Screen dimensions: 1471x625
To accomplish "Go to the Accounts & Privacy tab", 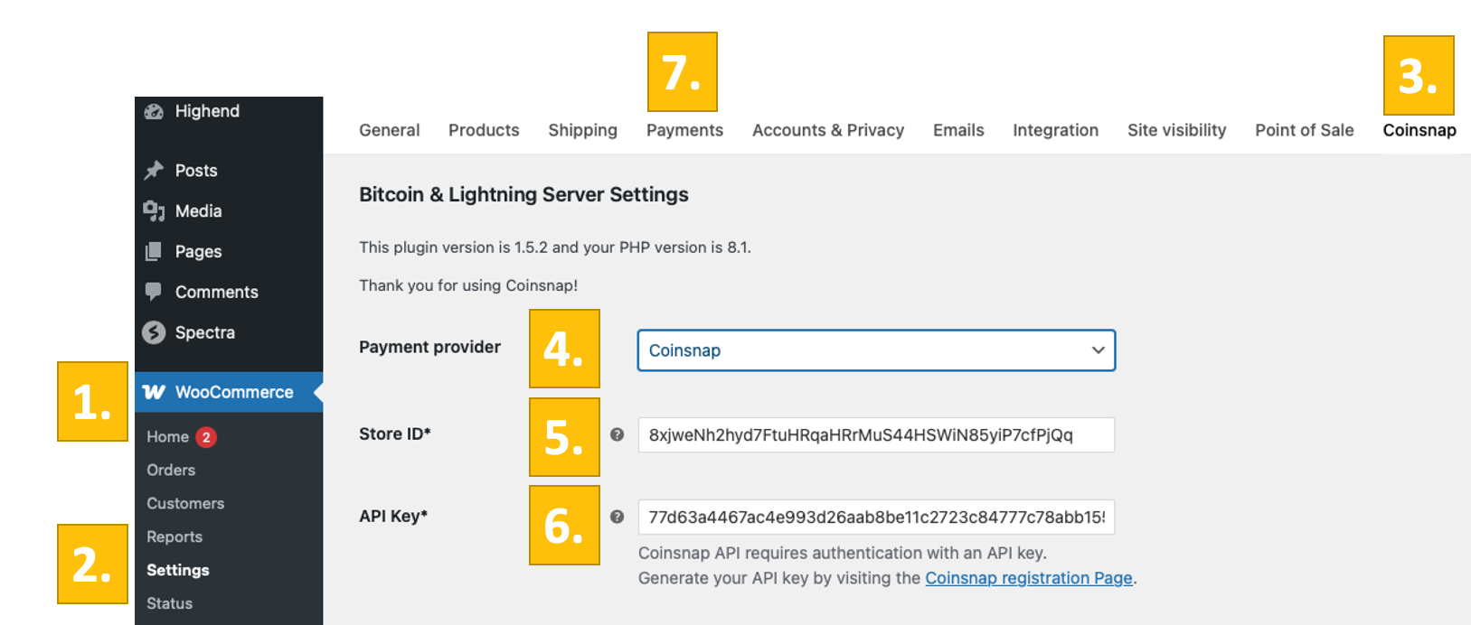I will tap(827, 130).
